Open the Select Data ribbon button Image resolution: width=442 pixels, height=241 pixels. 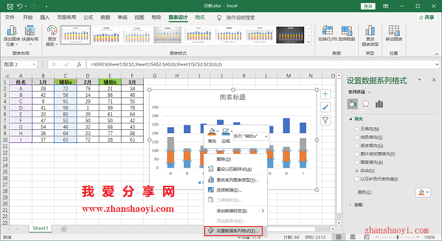(x=346, y=31)
